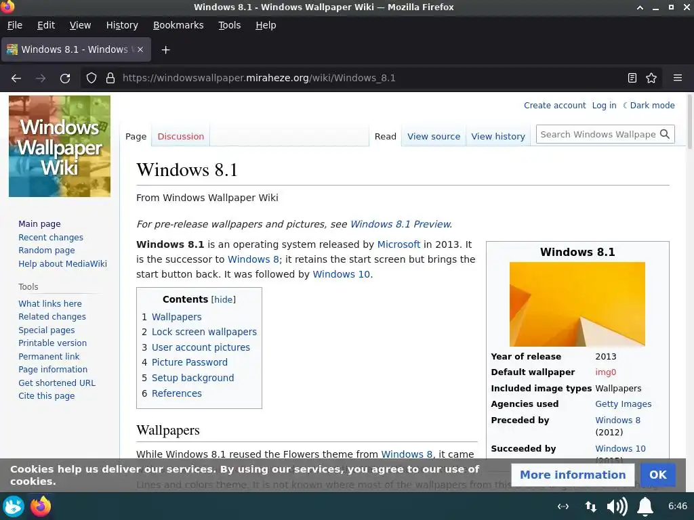Viewport: 694px width, 520px height.
Task: Go to a Random page
Action: pos(47,251)
